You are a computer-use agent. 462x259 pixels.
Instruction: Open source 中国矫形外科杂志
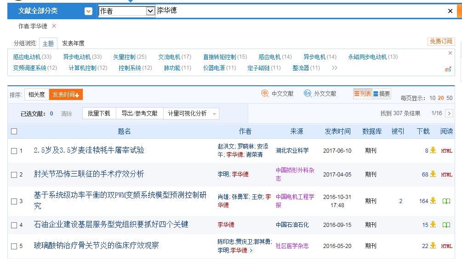tap(295, 174)
